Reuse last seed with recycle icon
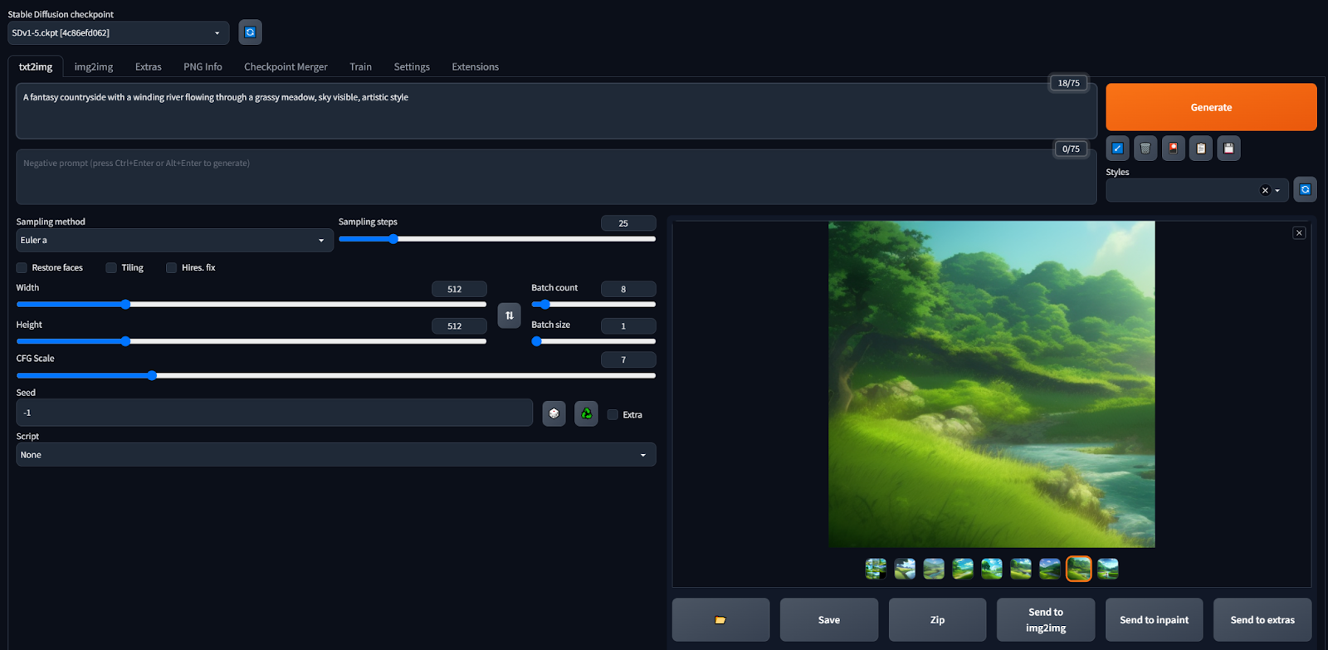Screen dimensions: 1328x650 (586, 413)
